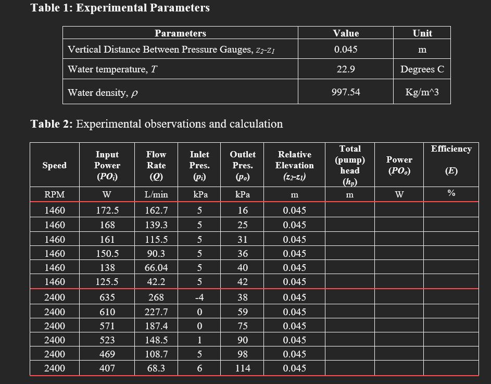Select the Flow Rate 162.7 cell
Viewport: 491px width, 384px height.
(156, 210)
